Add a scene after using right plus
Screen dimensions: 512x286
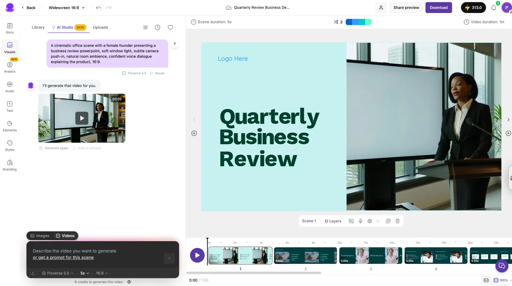(508, 133)
